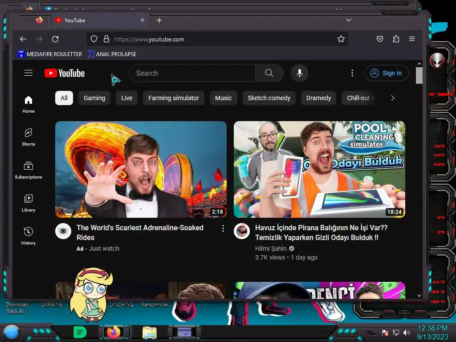Viewport: 456px width, 342px height.
Task: Open Havuz İçinde Pirana video title
Action: pos(321,232)
